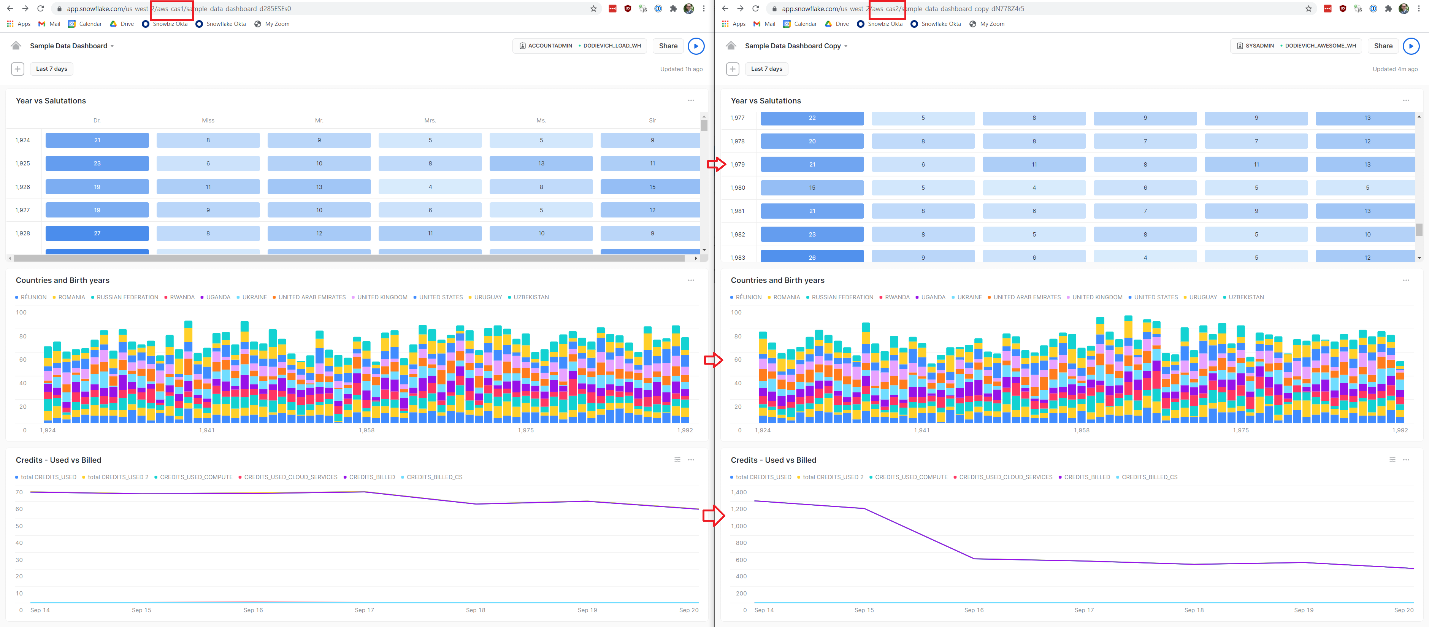Open filter settings icon on left Credits chart
The image size is (1429, 627).
click(677, 459)
